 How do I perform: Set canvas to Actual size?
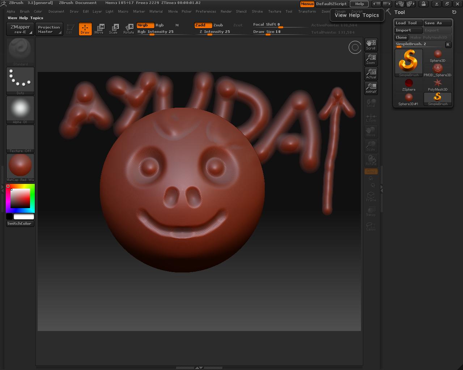point(371,73)
